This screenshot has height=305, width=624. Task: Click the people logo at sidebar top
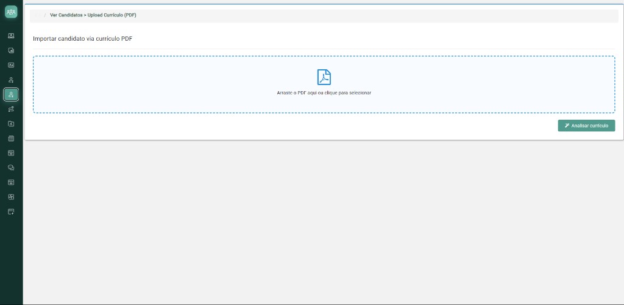pyautogui.click(x=11, y=12)
